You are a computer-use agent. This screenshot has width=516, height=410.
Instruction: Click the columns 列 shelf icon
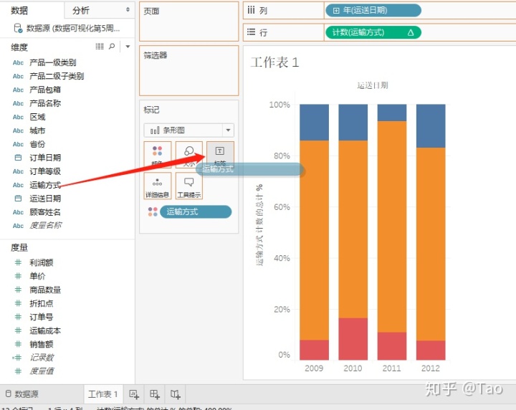(251, 11)
